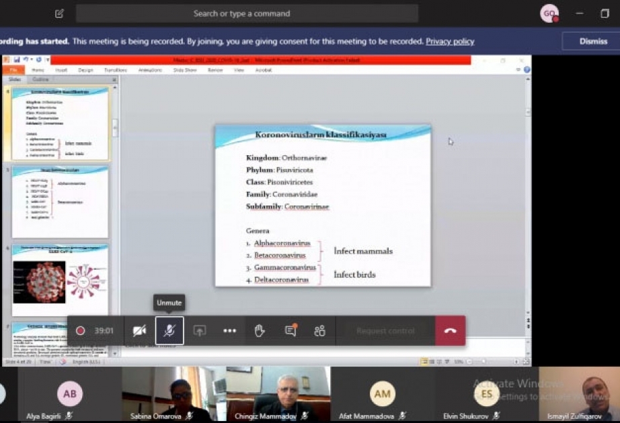Viewport: 620px width, 423px height.
Task: Open the Design ribbon tab
Action: click(x=85, y=70)
